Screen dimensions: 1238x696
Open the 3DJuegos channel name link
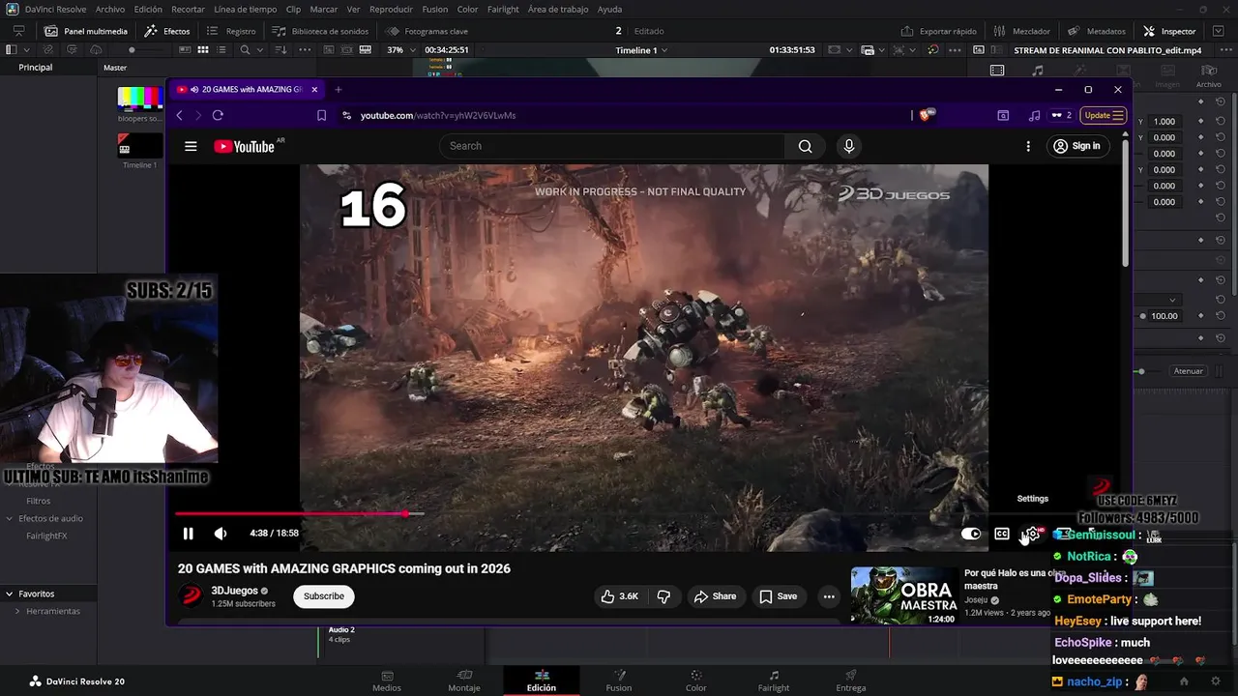(x=235, y=591)
